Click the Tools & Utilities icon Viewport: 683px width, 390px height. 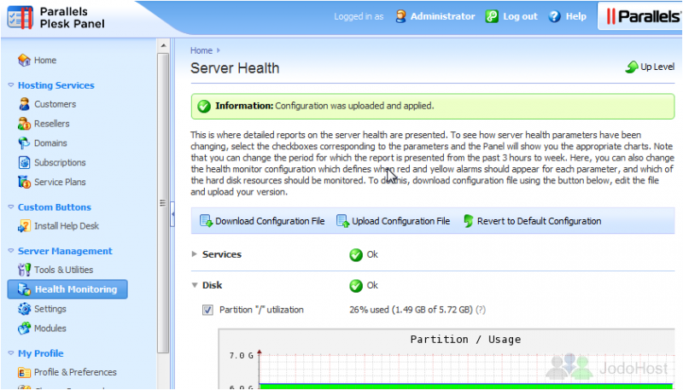pos(24,270)
